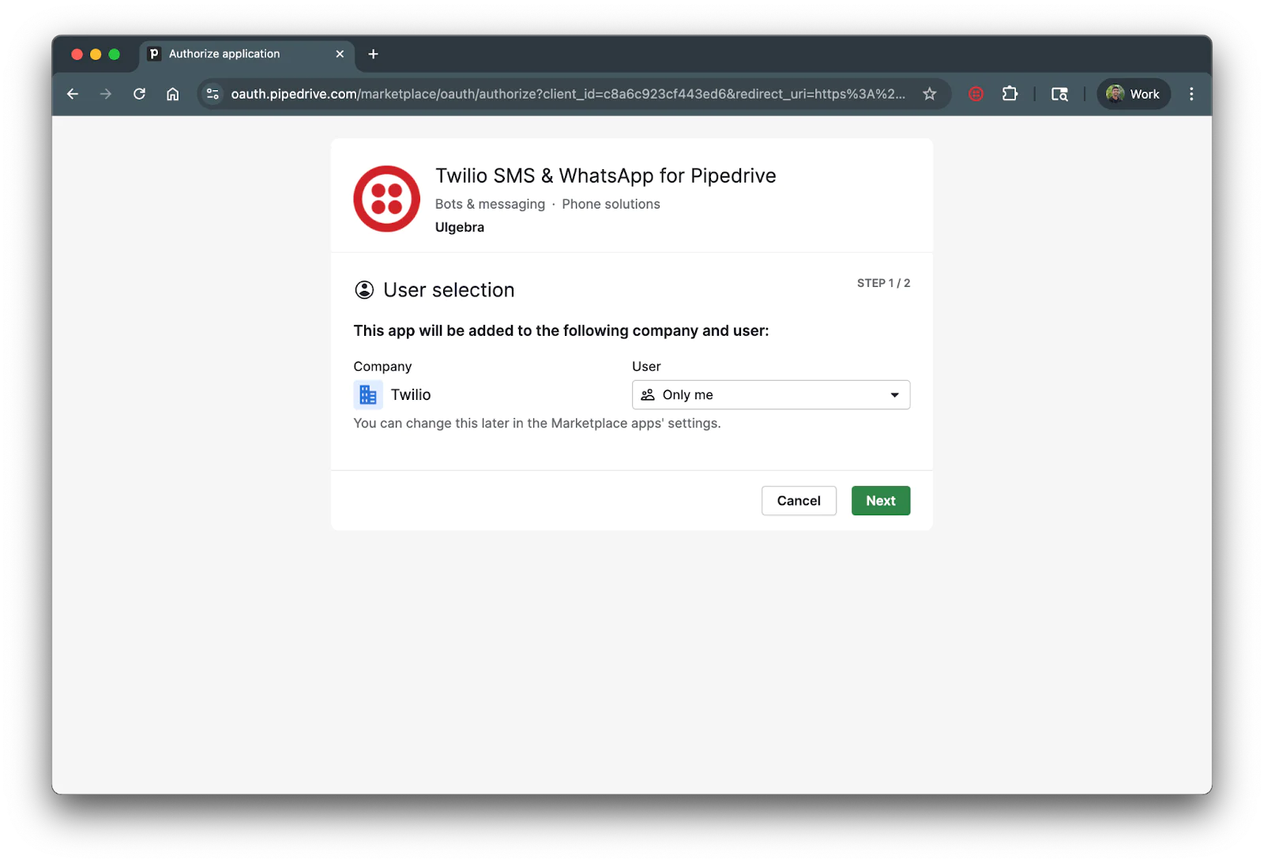Click the page Reload icon
The width and height of the screenshot is (1264, 863).
(x=139, y=93)
